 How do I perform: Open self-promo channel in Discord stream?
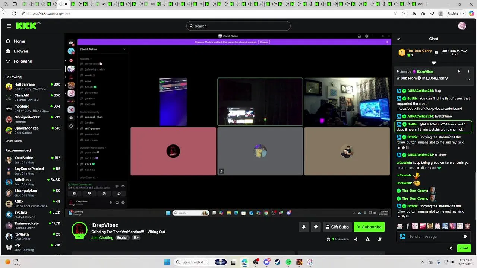click(92, 128)
